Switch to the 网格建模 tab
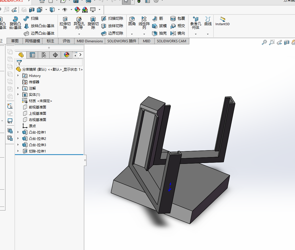Viewport: 295px width, 250px height. pos(33,41)
